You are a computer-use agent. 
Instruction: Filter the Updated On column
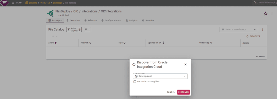click(160, 43)
